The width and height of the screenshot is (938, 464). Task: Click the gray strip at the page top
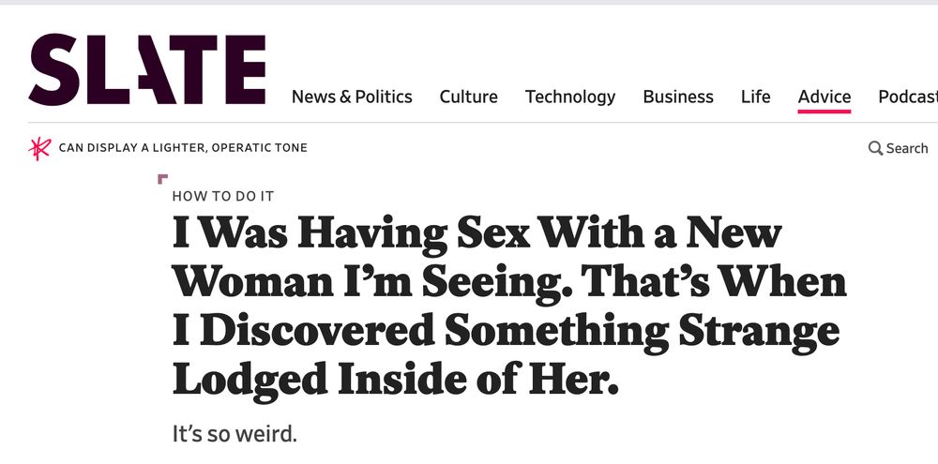(469, 3)
